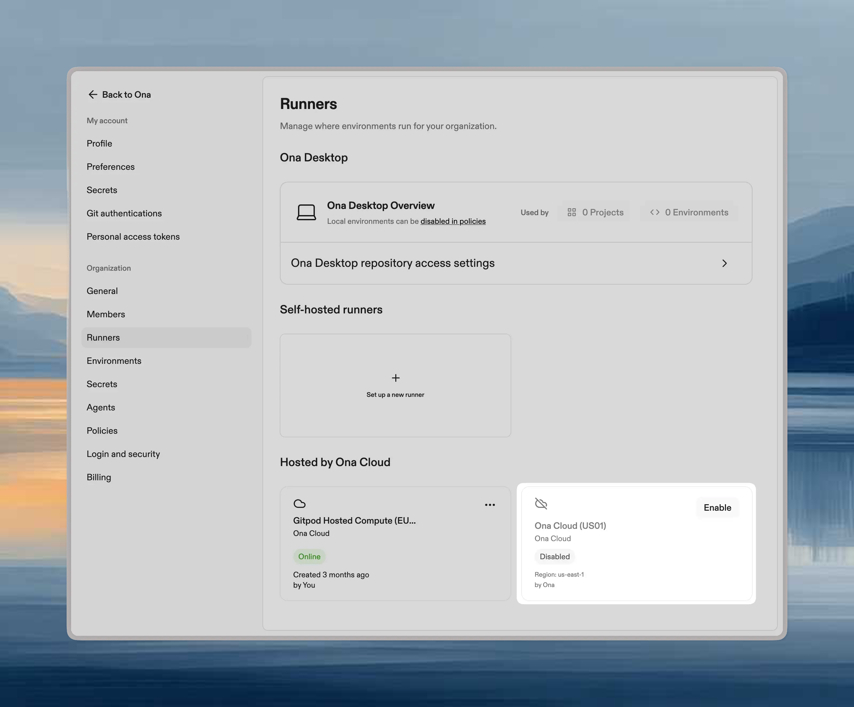Image resolution: width=854 pixels, height=707 pixels.
Task: Click the Disabled status badge
Action: coord(555,557)
